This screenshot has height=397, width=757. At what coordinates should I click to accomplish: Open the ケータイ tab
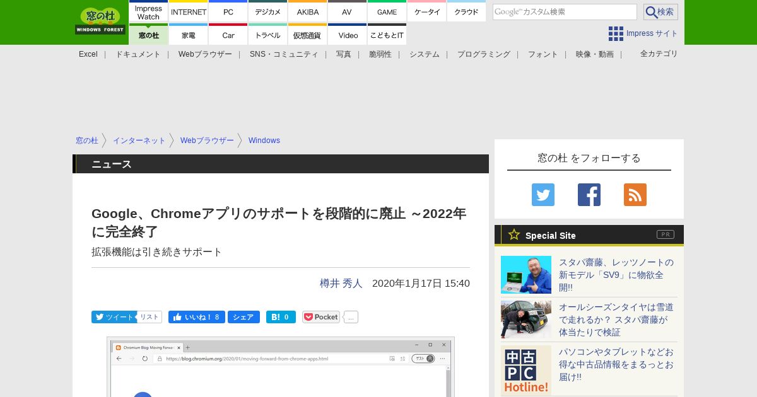(x=427, y=11)
